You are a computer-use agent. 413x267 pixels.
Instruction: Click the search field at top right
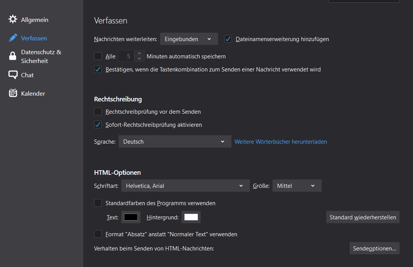364,1
